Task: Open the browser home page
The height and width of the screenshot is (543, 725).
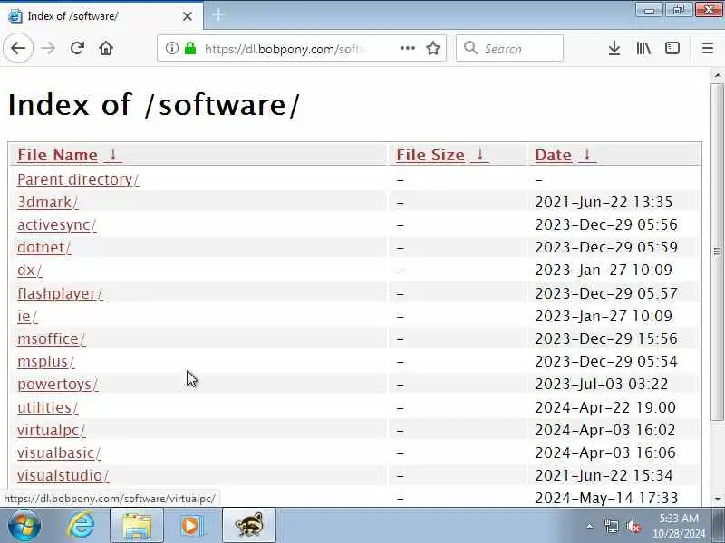Action: click(106, 48)
